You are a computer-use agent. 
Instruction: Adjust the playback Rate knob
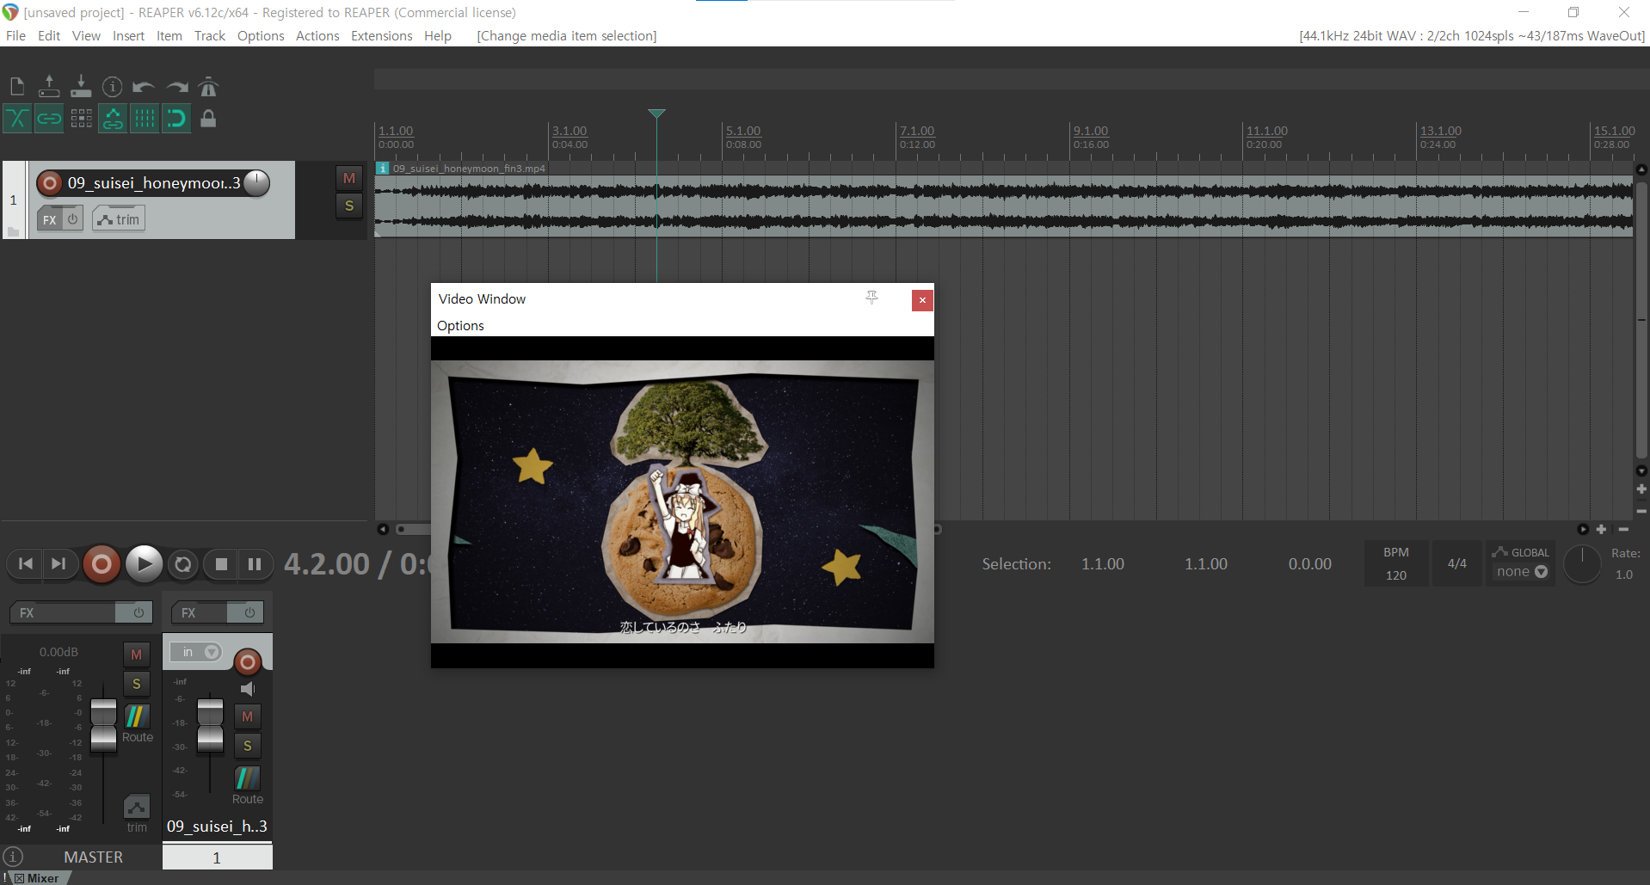click(x=1581, y=564)
